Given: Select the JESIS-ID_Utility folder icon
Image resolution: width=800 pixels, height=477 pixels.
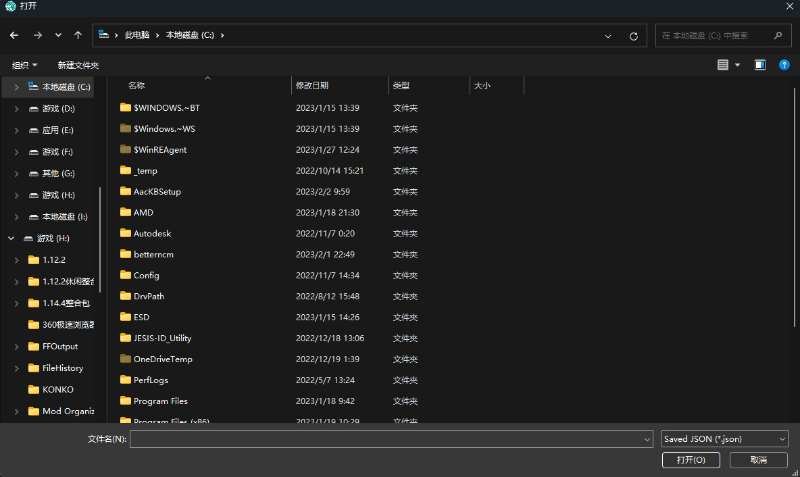Looking at the screenshot, I should [x=126, y=337].
